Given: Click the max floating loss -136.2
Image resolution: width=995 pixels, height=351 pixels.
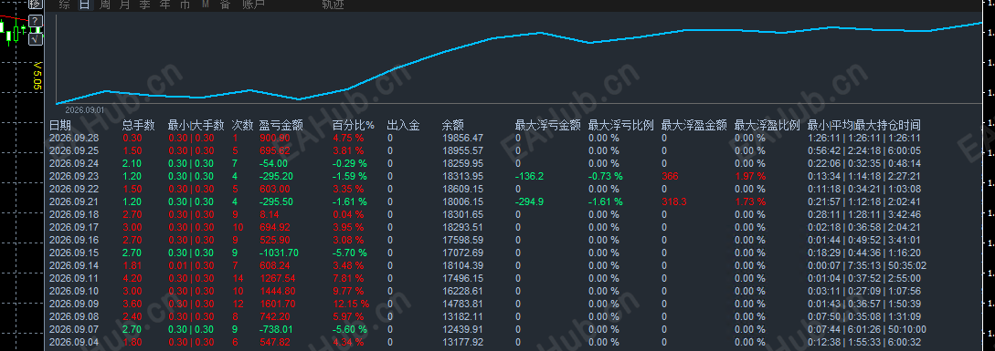Looking at the screenshot, I should coord(529,176).
